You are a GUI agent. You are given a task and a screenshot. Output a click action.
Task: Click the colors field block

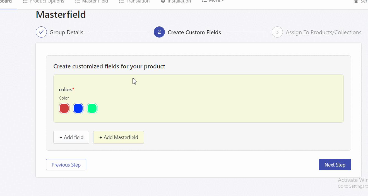pos(198,98)
